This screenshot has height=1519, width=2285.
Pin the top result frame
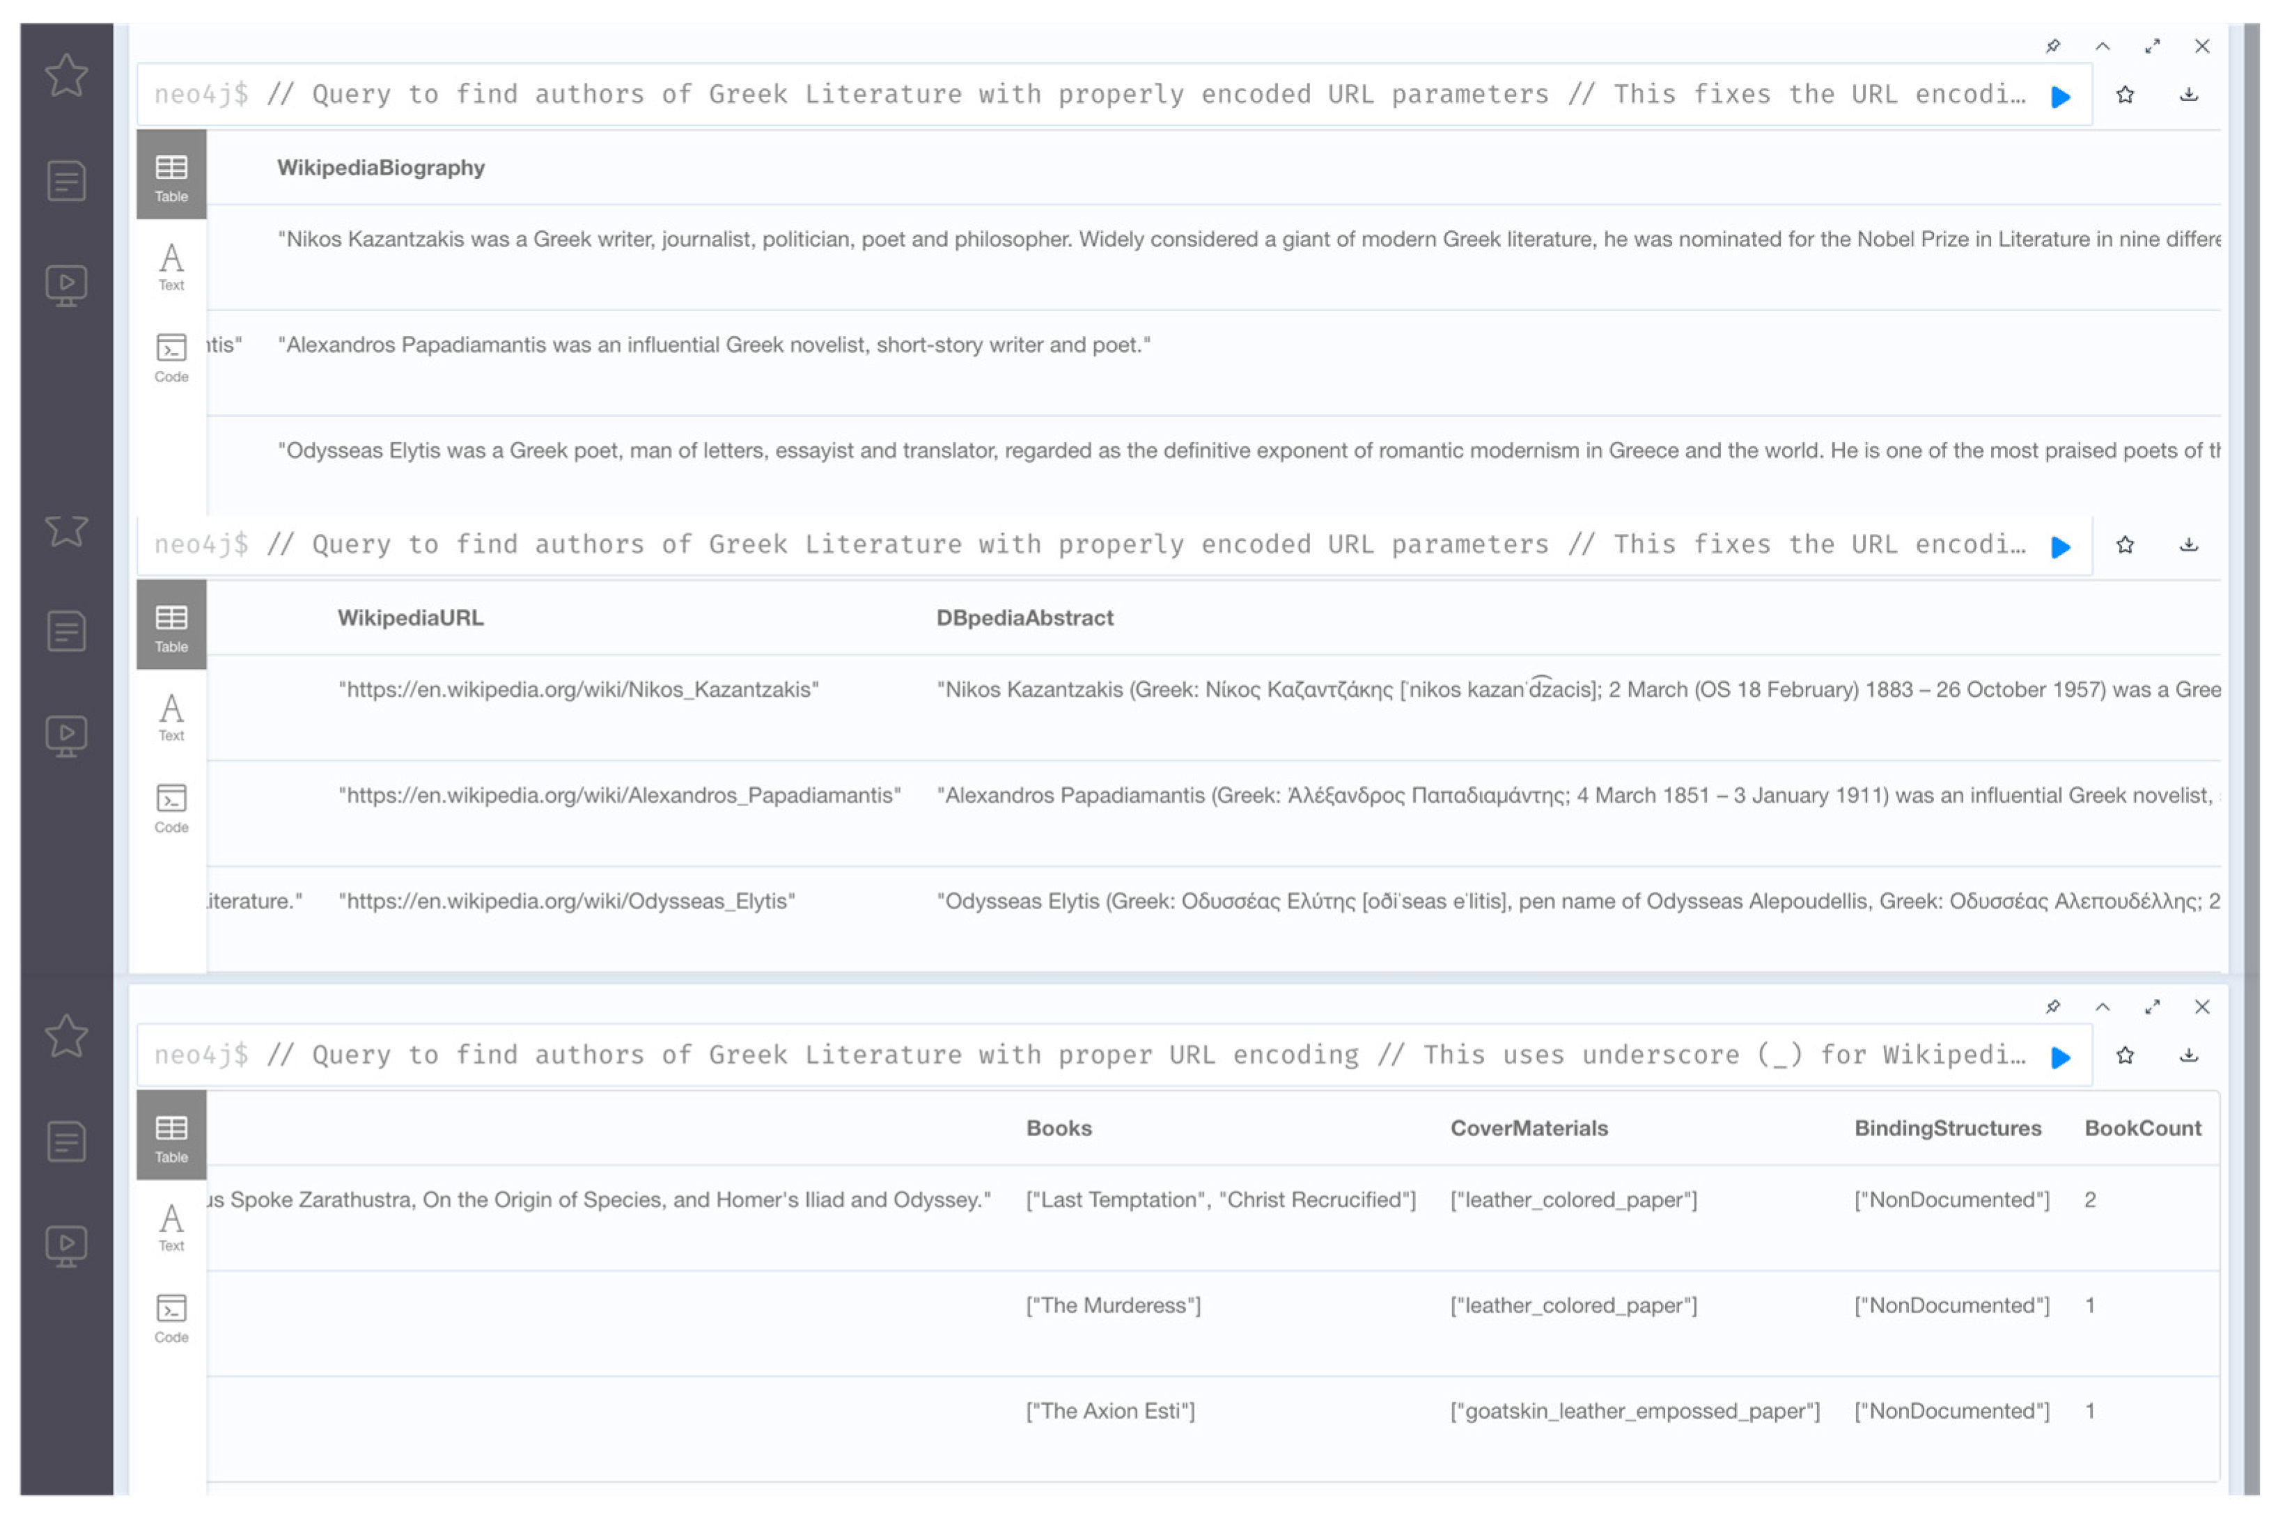2052,47
